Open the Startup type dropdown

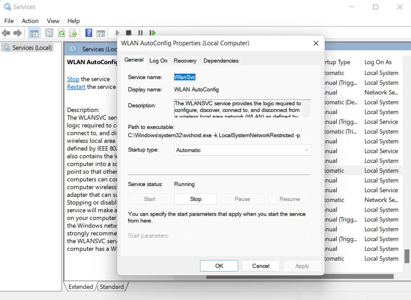click(x=242, y=150)
